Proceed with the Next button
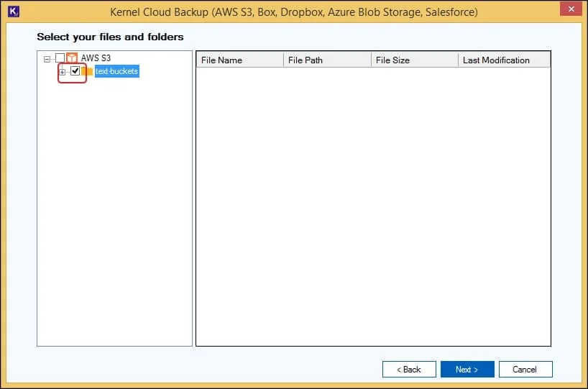 467,369
